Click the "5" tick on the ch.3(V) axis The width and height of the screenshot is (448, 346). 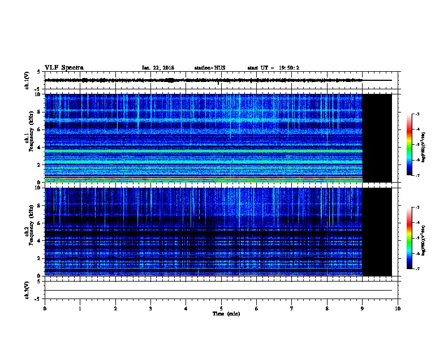coord(39,282)
